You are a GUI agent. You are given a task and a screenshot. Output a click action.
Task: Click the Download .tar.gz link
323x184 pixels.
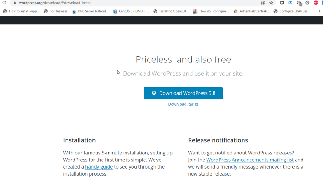coord(183,104)
